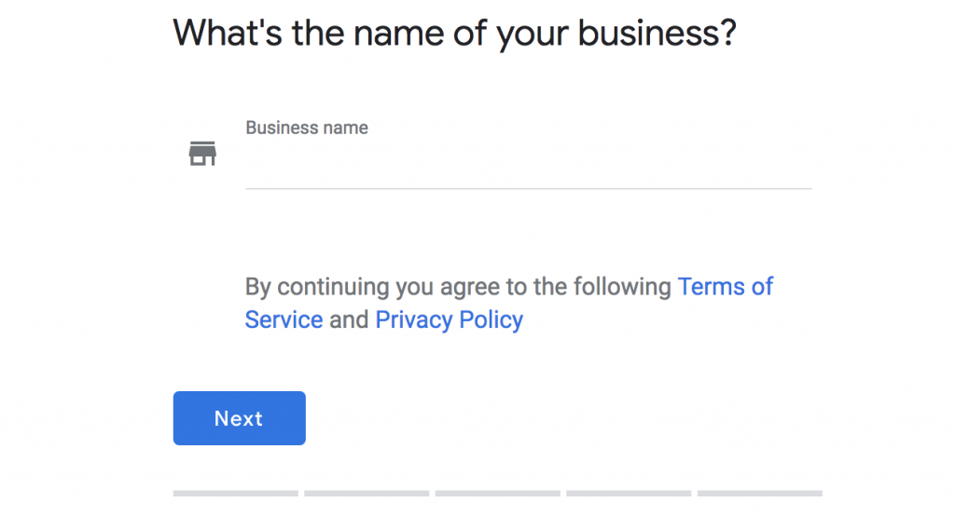Select the fourth progress bar segment

[629, 494]
